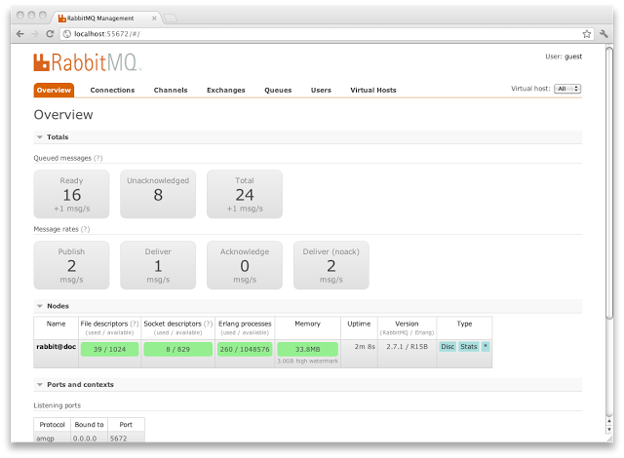Image resolution: width=624 pixels, height=458 pixels.
Task: Reload the page with refresh icon
Action: 50,34
